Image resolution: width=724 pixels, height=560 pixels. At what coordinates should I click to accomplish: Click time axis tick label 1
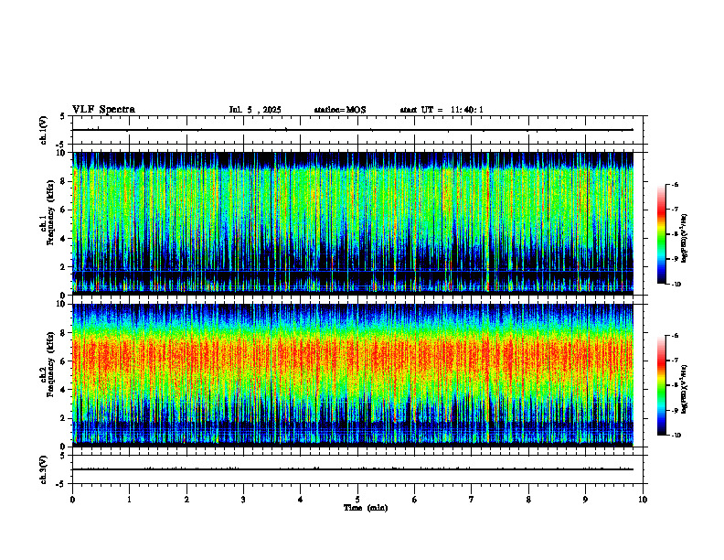coord(129,500)
